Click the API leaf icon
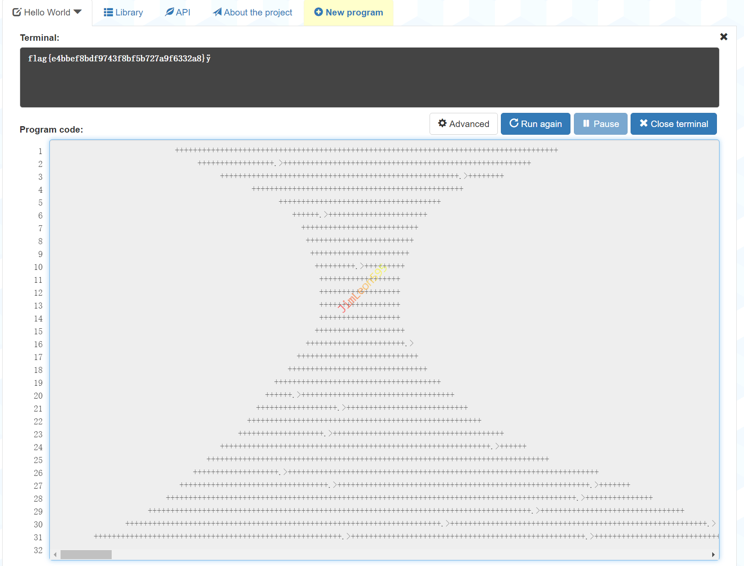The width and height of the screenshot is (744, 566). (x=170, y=12)
